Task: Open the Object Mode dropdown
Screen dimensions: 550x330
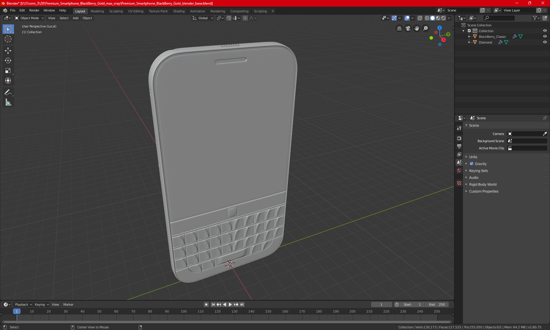Action: click(x=29, y=18)
